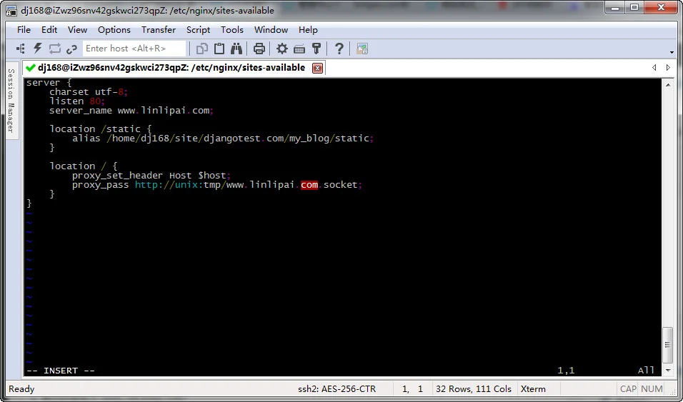The height and width of the screenshot is (402, 683).
Task: Minimize the SecureCRT window
Action: pos(615,7)
